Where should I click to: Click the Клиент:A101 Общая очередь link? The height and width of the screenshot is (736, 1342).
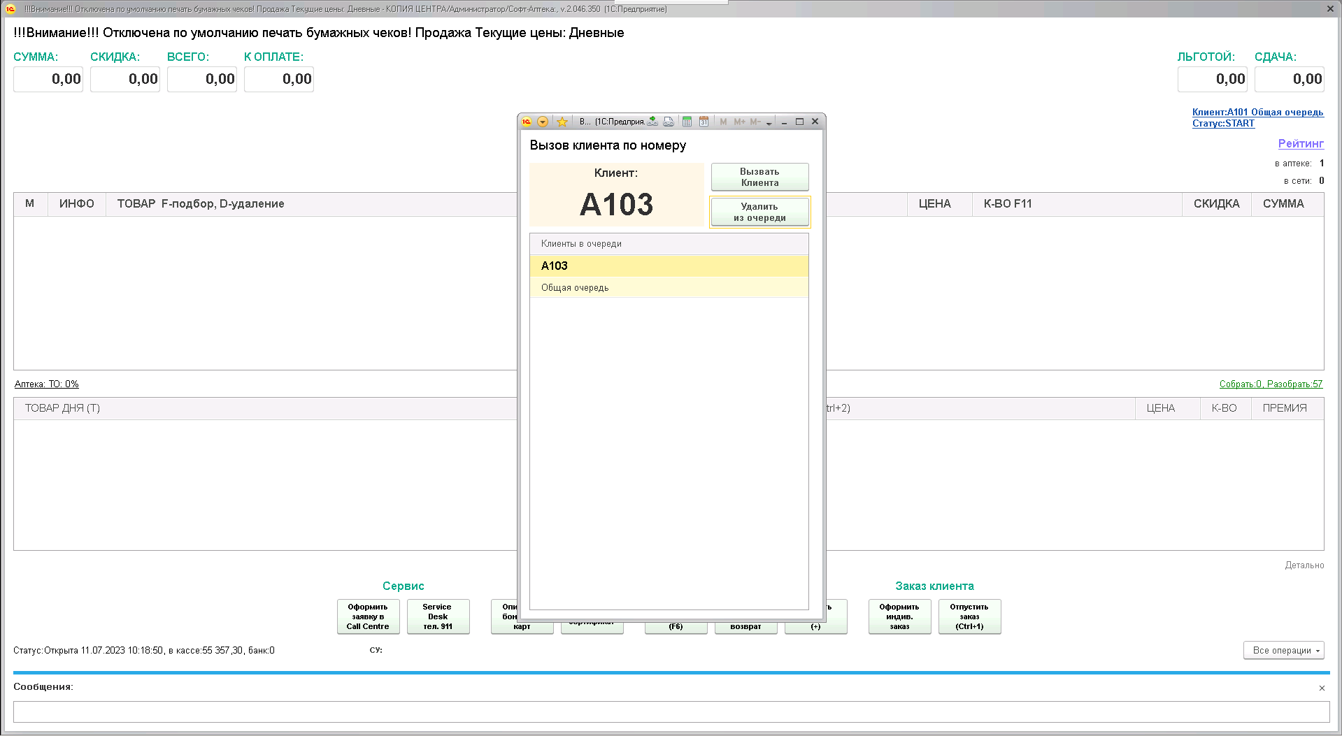1257,112
